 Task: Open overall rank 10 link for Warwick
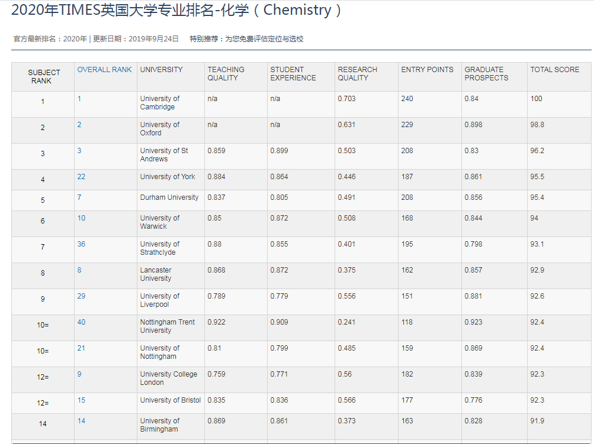pyautogui.click(x=81, y=218)
